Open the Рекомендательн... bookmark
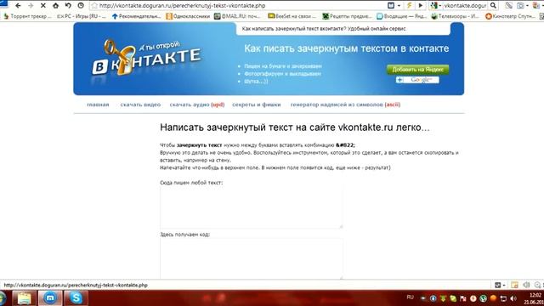 pos(137,16)
